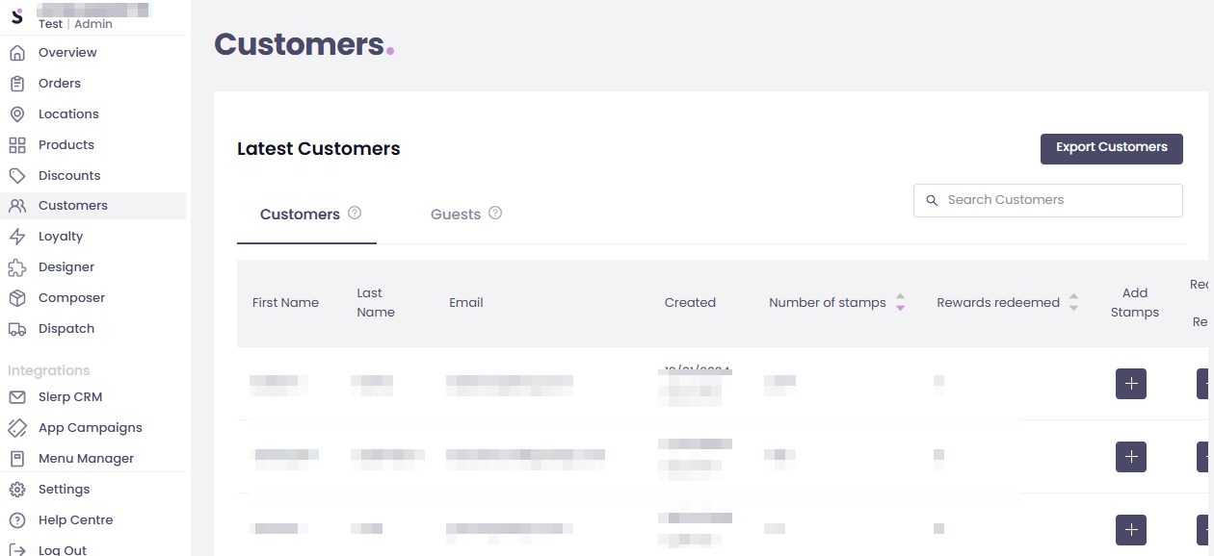Select the Customers tab
1214x556 pixels.
point(300,215)
